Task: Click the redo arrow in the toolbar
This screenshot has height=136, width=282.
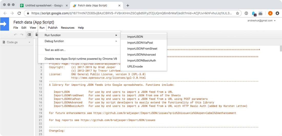Action: tap(22, 34)
